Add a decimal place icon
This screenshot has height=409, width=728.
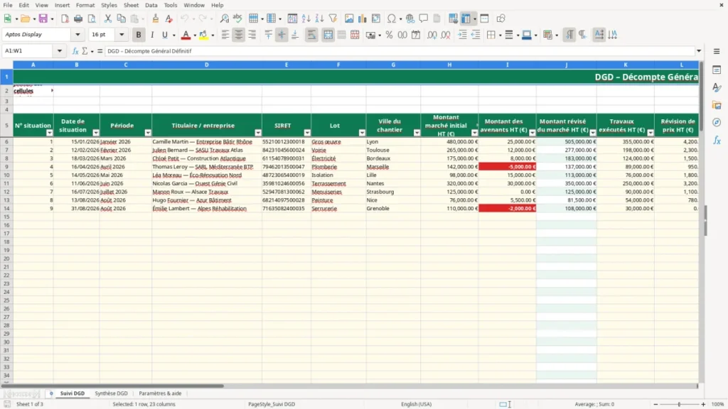click(432, 35)
